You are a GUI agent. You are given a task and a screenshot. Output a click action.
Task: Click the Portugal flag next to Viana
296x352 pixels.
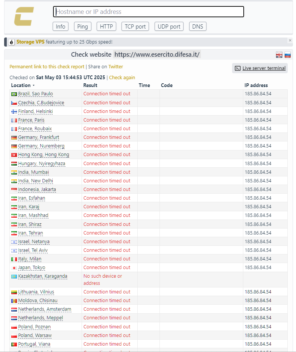14,344
